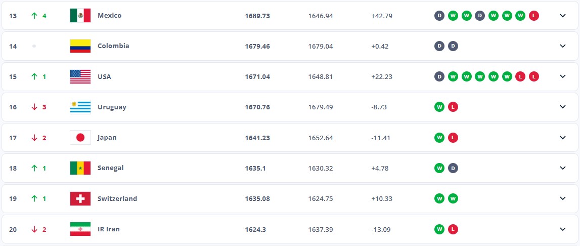Expand the Japan row chevron

point(562,138)
